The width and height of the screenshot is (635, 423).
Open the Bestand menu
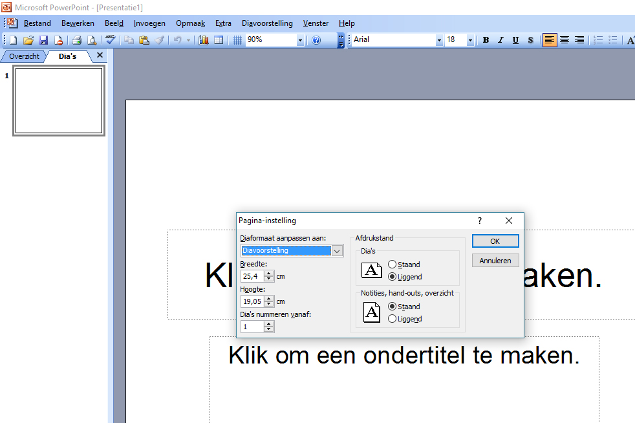click(38, 23)
